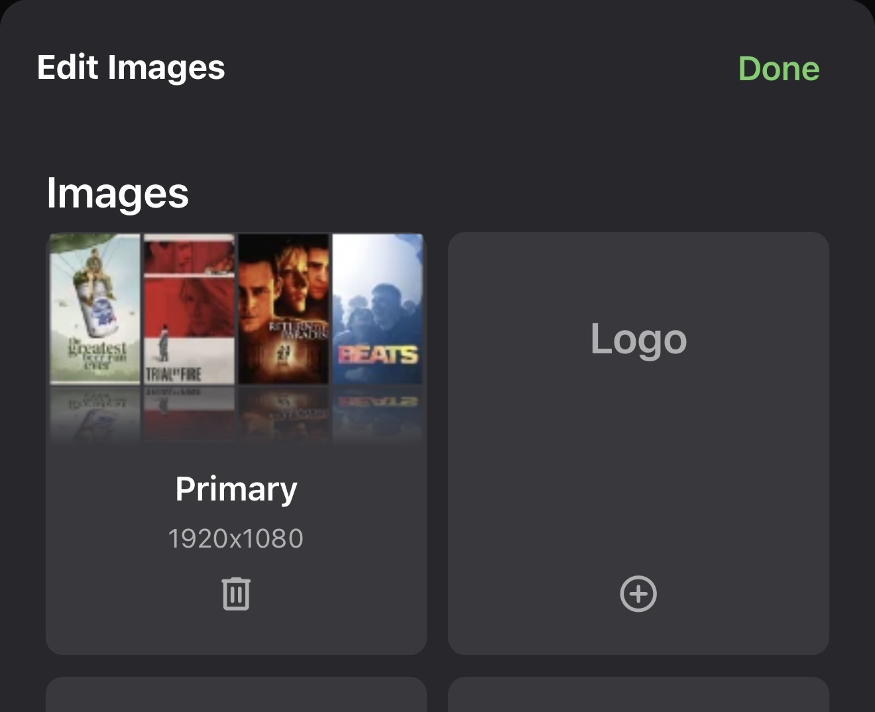Click the Trial by Fire poster
The image size is (875, 712).
[190, 308]
